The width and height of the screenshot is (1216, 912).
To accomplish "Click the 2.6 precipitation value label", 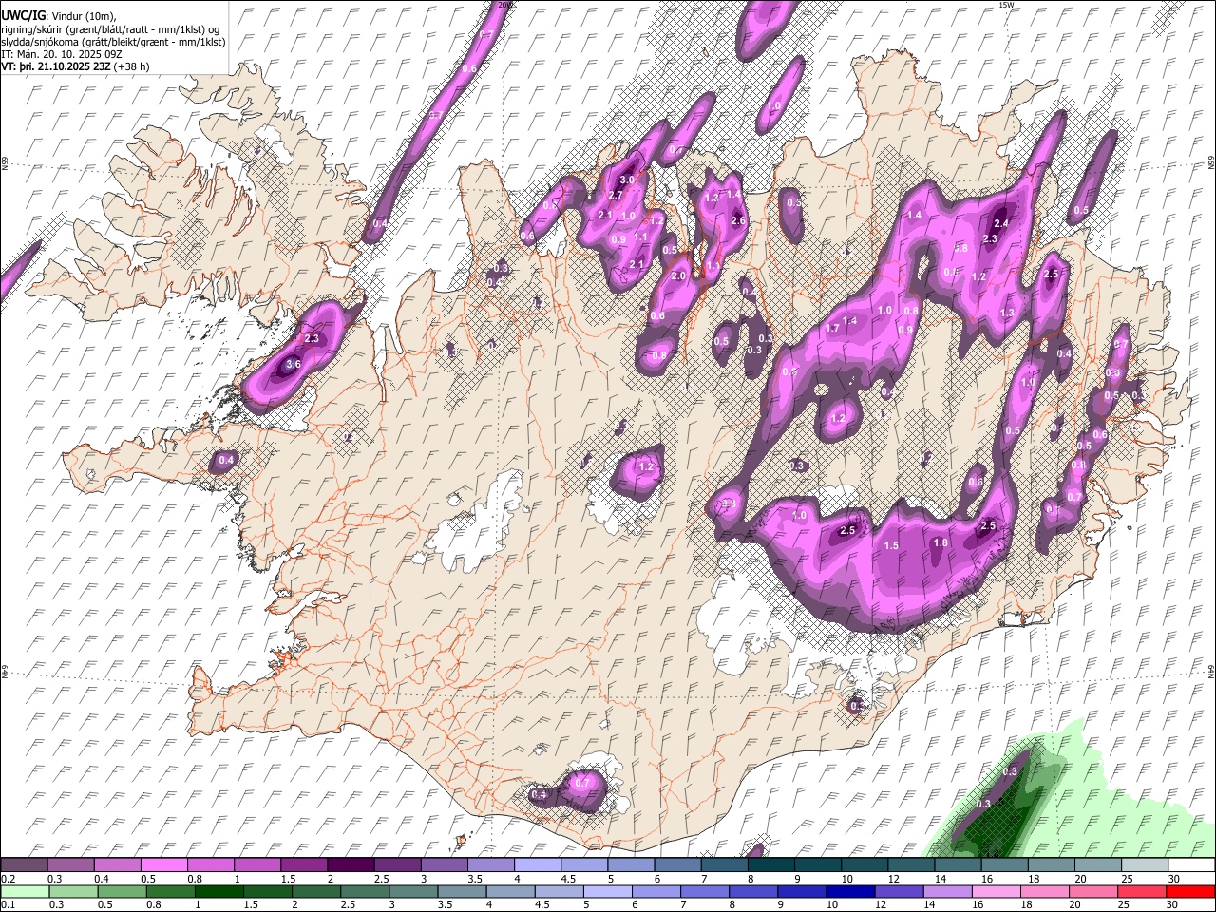I will [x=738, y=221].
